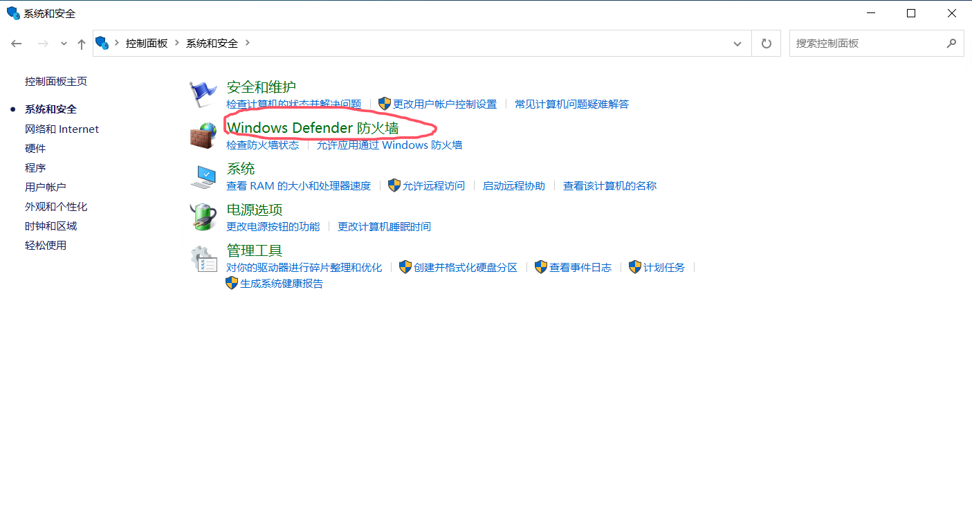Viewport: 972px width, 512px height.
Task: Click 更改电源按钮的功能 link
Action: pyautogui.click(x=273, y=226)
